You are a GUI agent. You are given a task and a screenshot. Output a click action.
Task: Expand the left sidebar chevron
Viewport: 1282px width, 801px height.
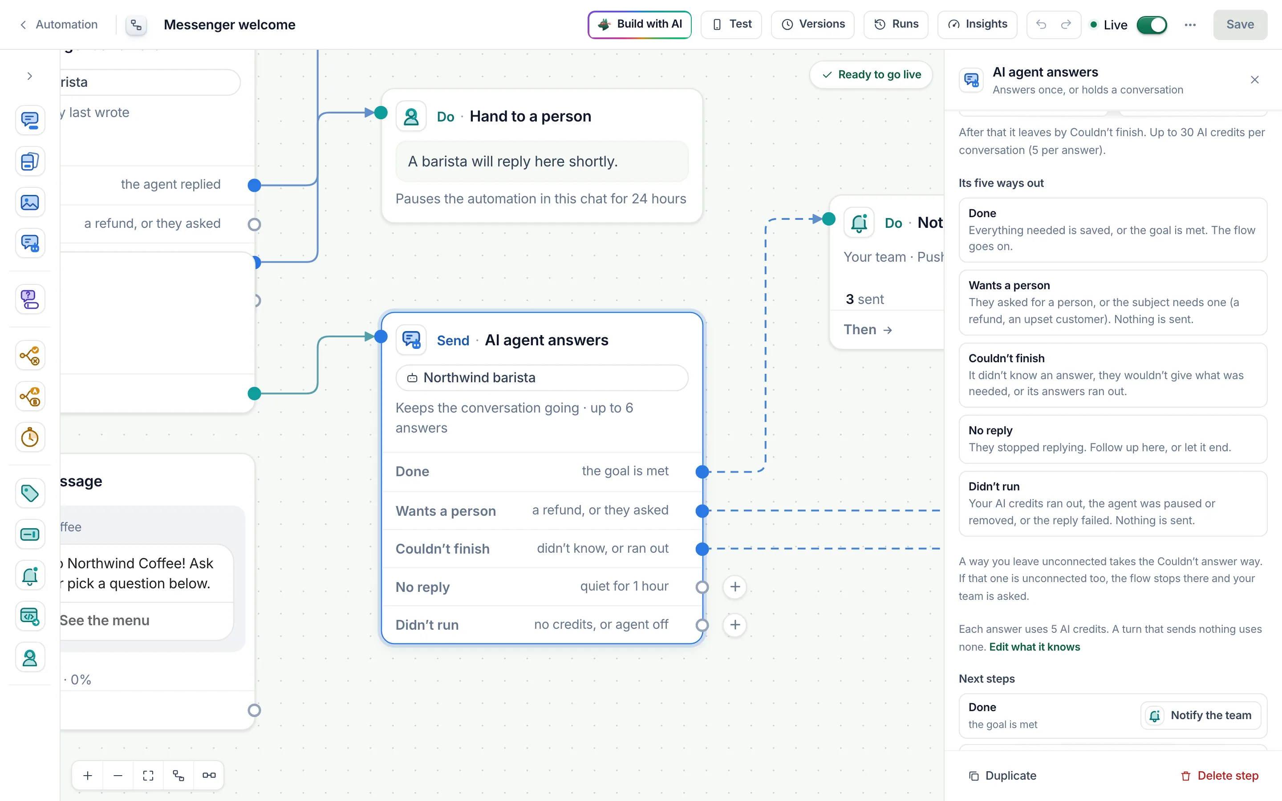[x=30, y=76]
